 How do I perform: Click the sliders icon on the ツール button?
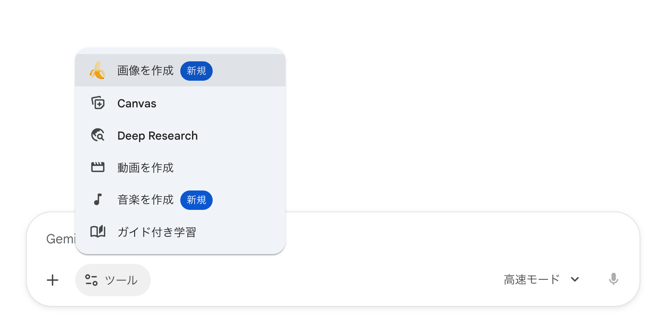91,280
